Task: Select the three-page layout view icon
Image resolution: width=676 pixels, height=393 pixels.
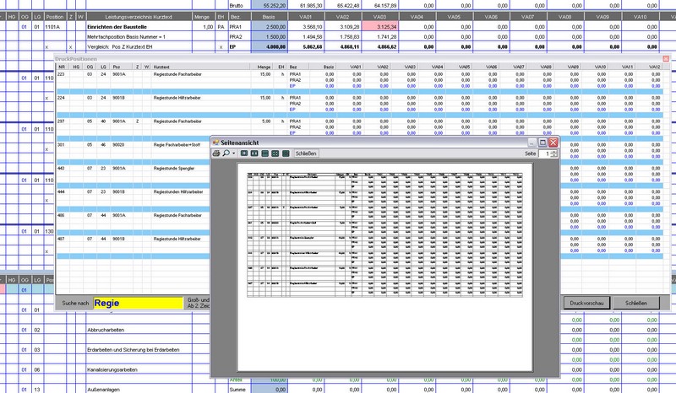Action: pos(264,154)
